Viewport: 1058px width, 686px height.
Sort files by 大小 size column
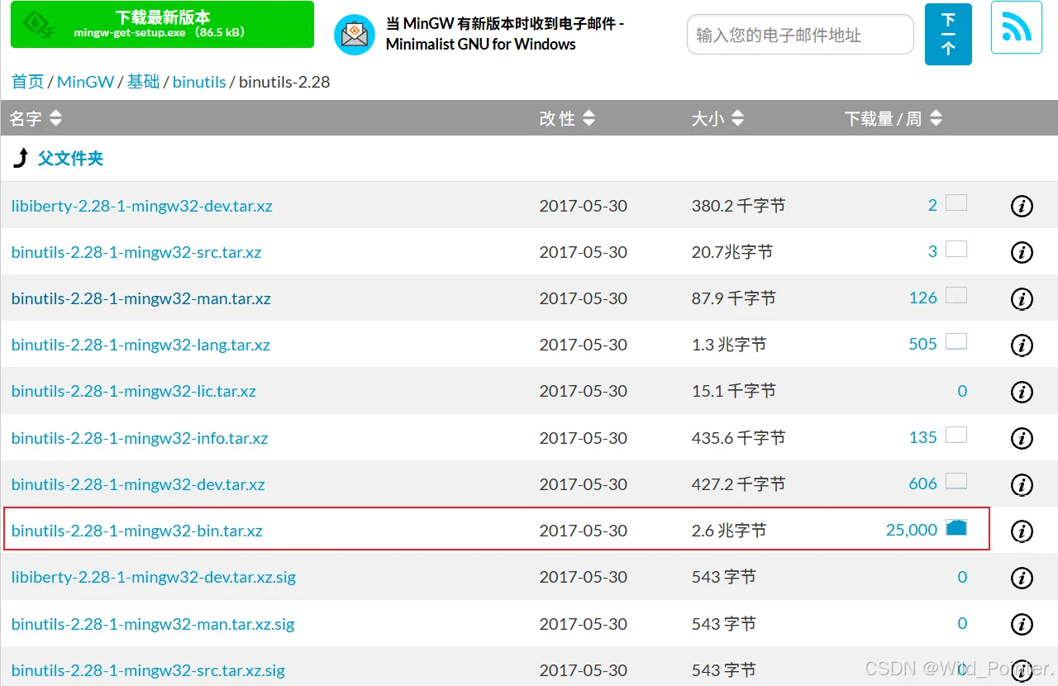click(x=717, y=118)
